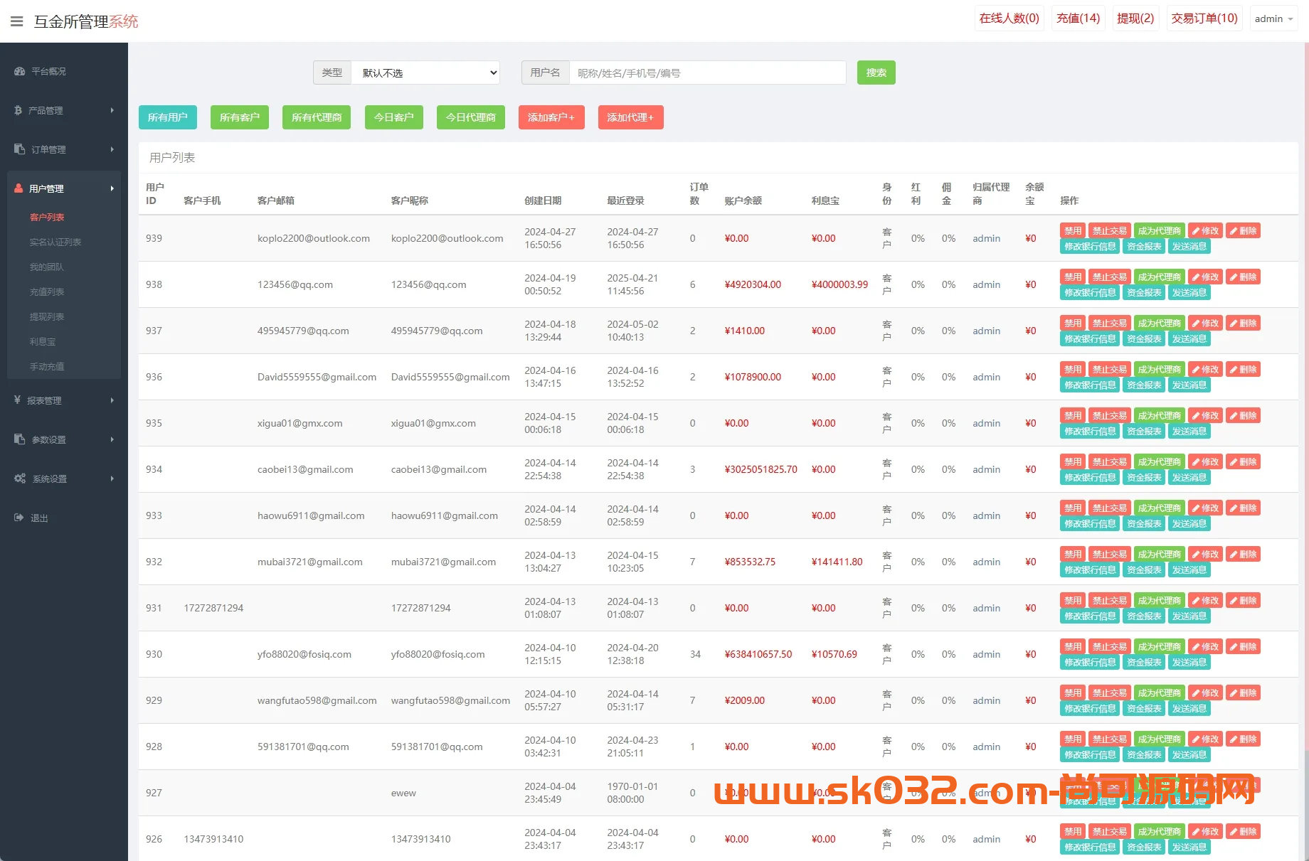
Task: Open 充值(14) from the top bar
Action: coord(1078,18)
